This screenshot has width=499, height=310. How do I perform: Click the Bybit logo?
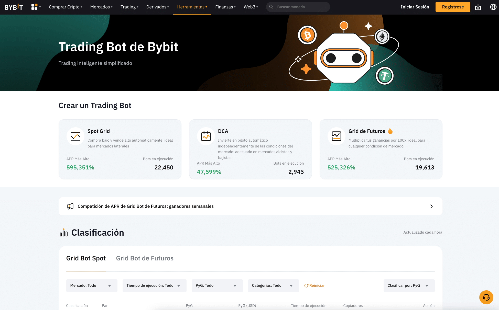[14, 7]
